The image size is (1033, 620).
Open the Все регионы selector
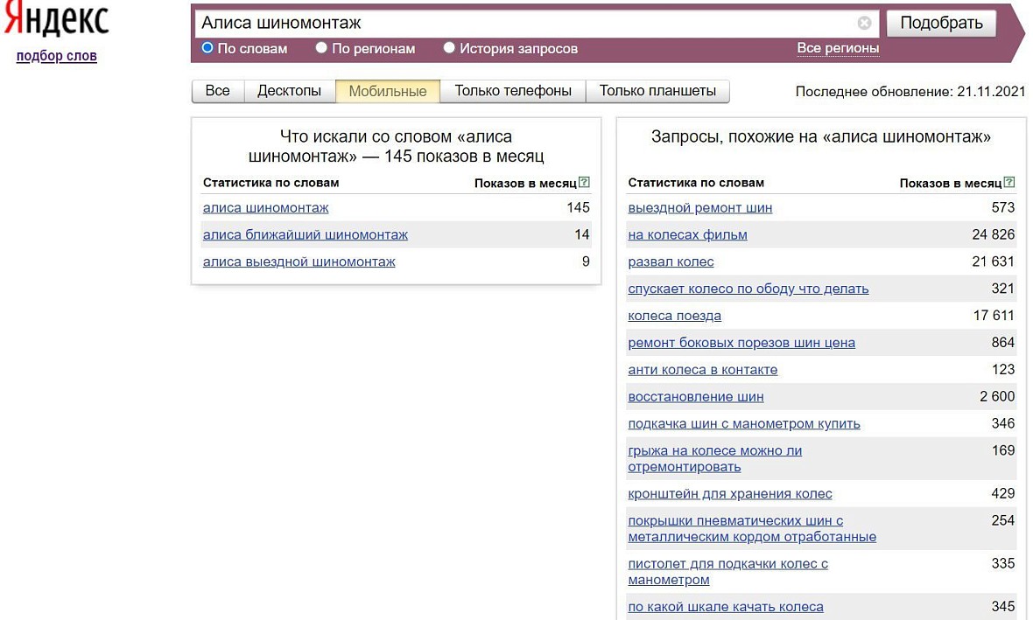click(x=839, y=49)
